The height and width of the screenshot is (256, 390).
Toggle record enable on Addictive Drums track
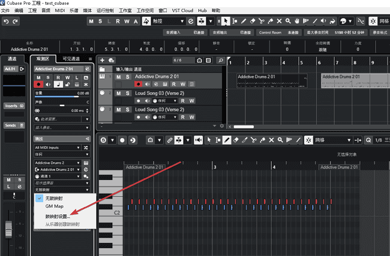(138, 84)
